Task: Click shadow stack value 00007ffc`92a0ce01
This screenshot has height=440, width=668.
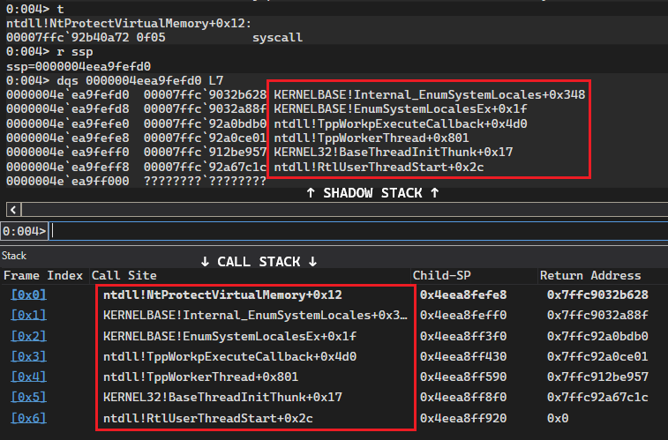Action: click(205, 138)
